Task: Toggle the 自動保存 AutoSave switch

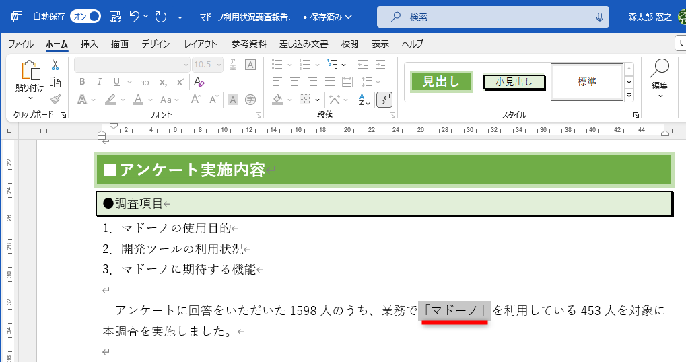Action: click(x=85, y=17)
